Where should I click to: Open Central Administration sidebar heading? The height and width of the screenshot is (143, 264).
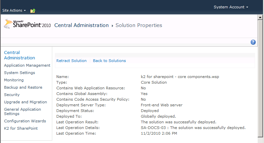point(20,55)
